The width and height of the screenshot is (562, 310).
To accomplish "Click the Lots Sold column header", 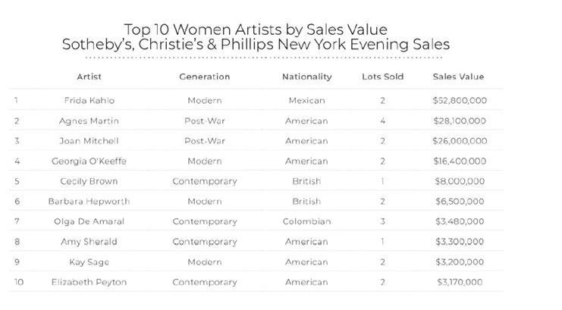I will pos(382,77).
